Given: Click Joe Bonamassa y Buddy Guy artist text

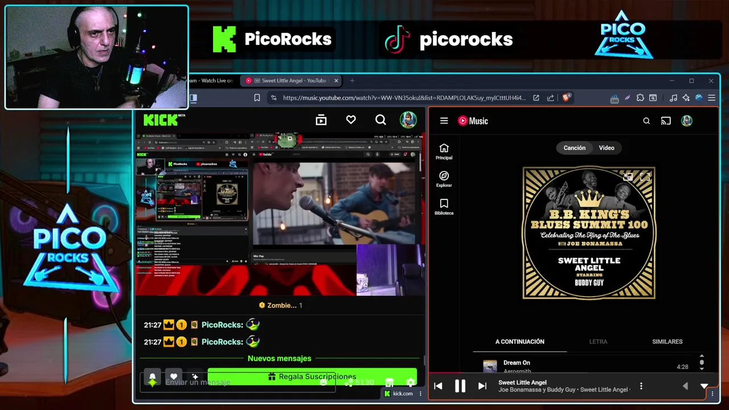Looking at the screenshot, I should click(x=537, y=389).
